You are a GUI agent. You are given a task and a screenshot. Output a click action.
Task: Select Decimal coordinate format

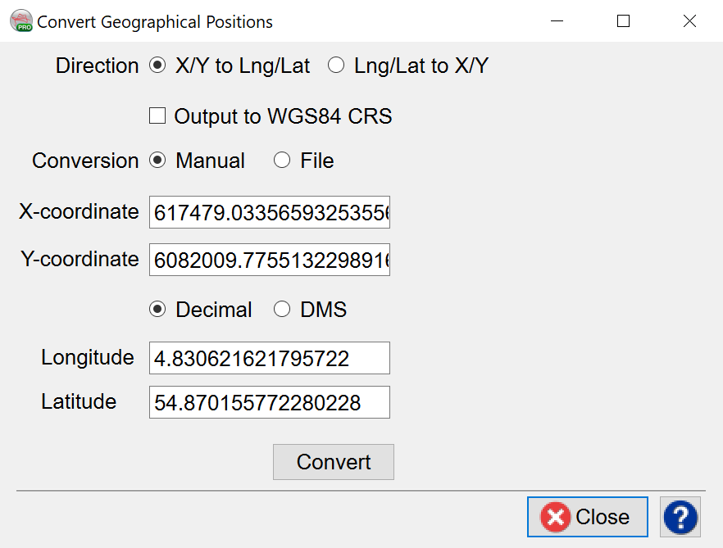(x=157, y=310)
